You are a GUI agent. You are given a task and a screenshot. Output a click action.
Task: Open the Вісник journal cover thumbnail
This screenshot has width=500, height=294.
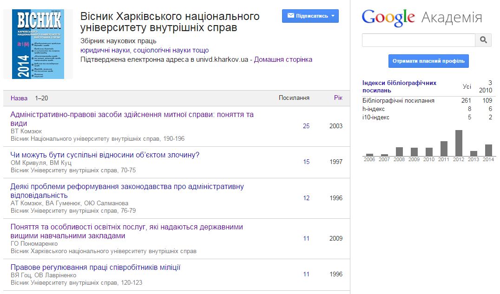point(38,45)
